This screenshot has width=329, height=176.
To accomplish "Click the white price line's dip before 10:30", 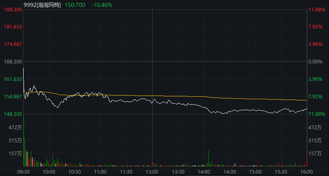I will (x=58, y=107).
